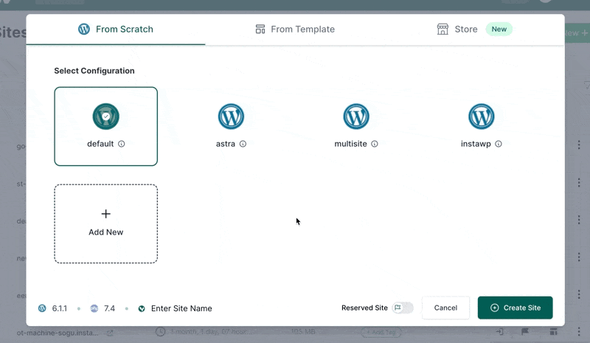Click the Create Site button
The image size is (590, 343).
515,308
